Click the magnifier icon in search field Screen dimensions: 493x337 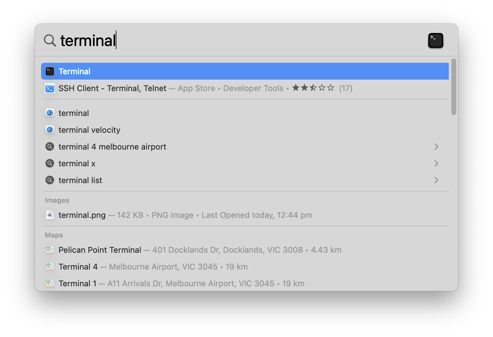(x=50, y=40)
